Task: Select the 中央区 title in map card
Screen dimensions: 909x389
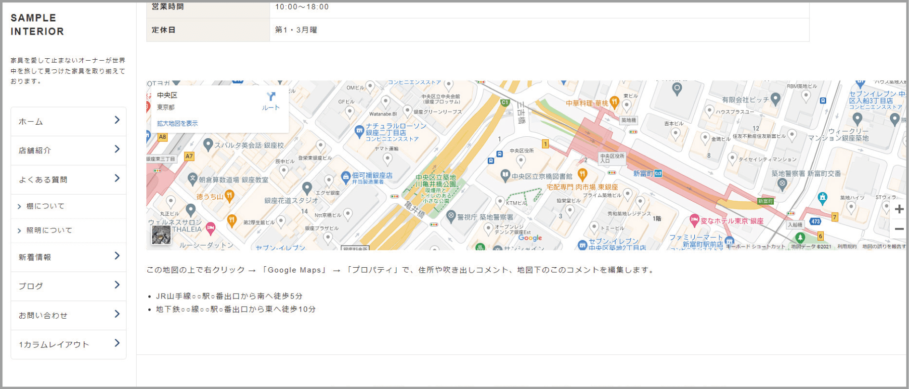Action: [x=167, y=95]
